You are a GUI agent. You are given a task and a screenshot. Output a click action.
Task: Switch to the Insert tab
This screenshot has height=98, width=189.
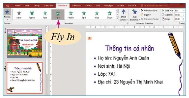click(27, 6)
